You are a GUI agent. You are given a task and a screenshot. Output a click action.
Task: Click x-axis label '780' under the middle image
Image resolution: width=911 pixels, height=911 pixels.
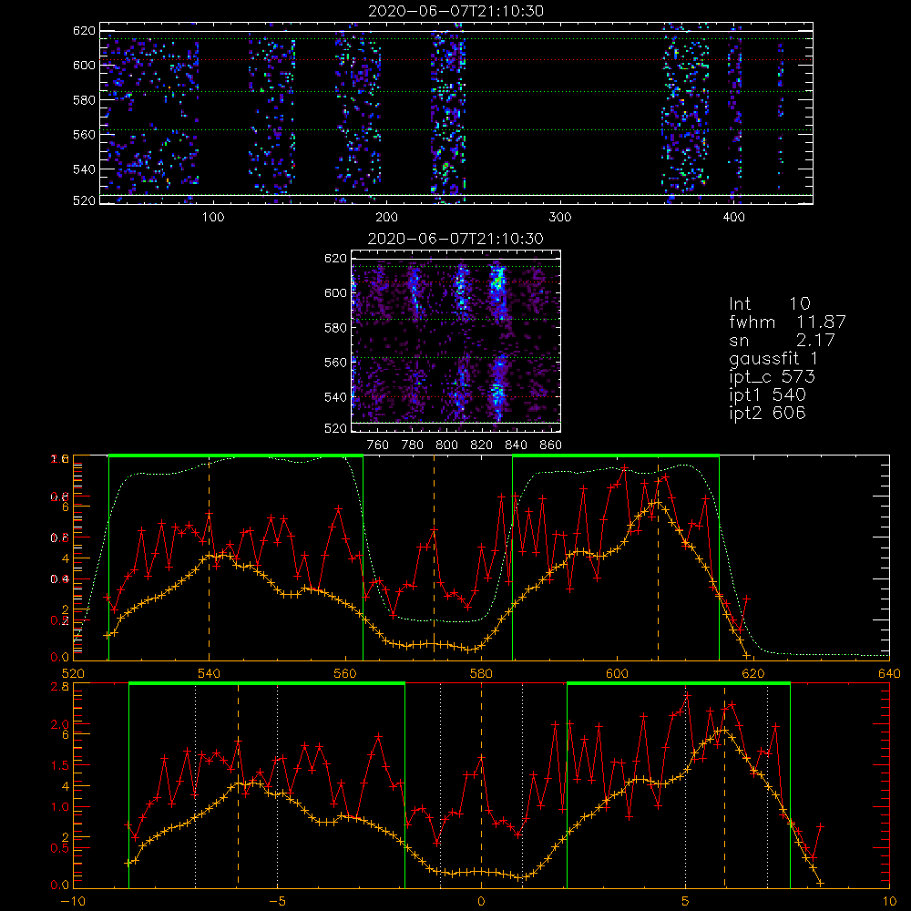(413, 445)
